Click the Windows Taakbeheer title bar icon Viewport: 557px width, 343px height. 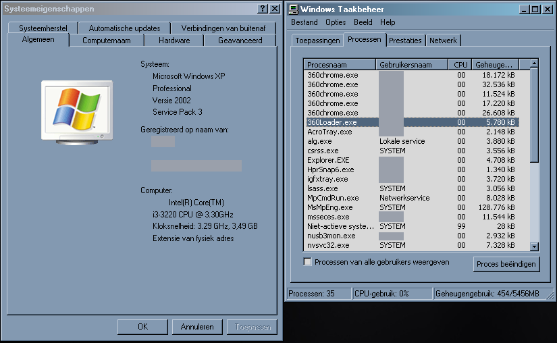point(293,9)
